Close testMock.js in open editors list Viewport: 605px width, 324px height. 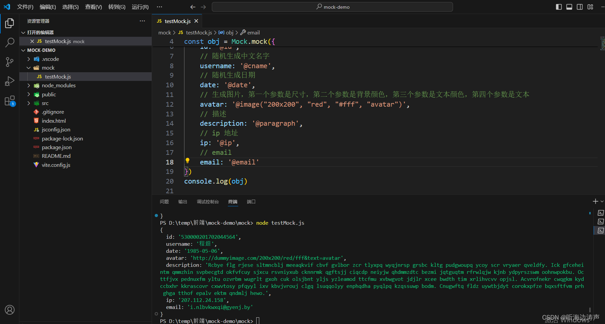pos(32,41)
